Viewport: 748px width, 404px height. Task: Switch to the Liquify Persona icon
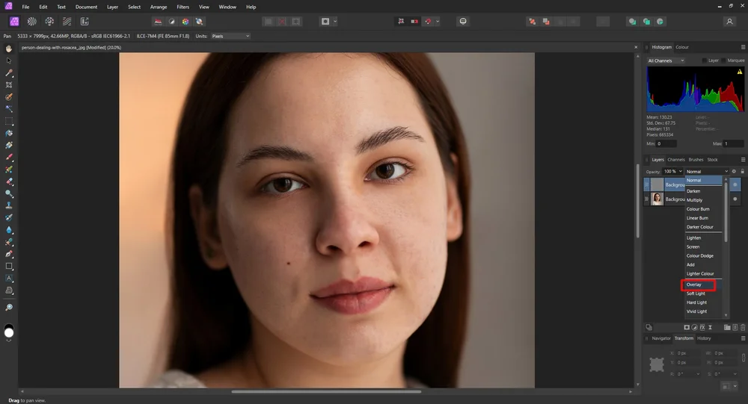tap(32, 22)
